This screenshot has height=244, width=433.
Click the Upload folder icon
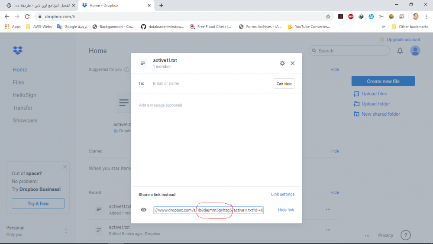tap(356, 104)
